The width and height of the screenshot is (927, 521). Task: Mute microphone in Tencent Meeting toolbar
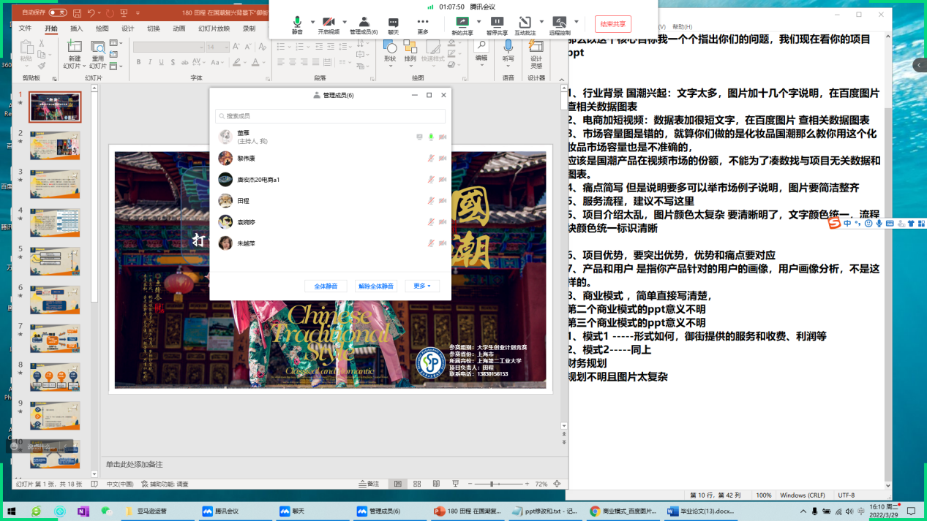click(x=297, y=23)
